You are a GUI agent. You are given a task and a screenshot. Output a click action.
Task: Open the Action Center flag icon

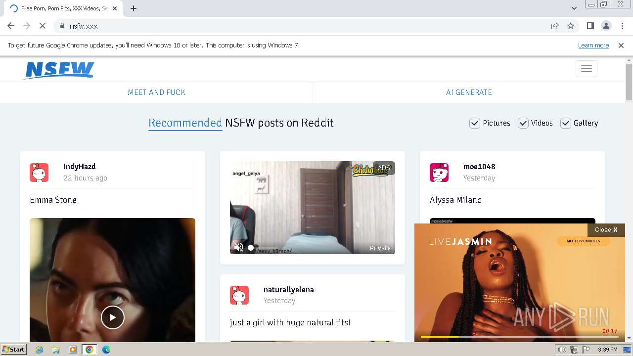point(587,350)
